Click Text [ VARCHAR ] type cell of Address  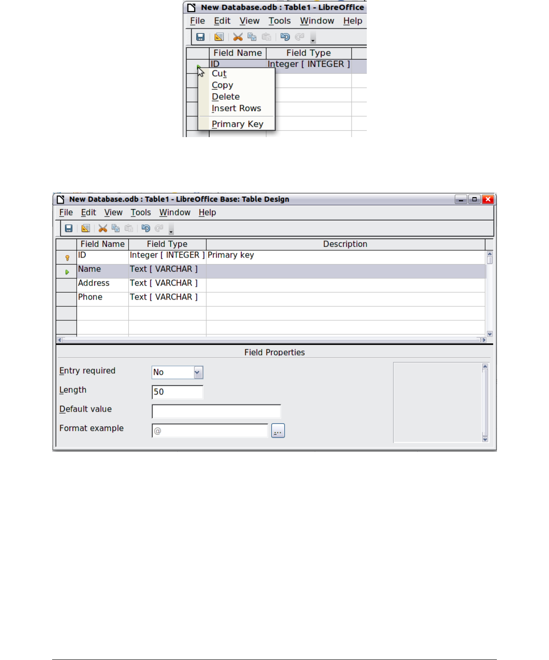[x=167, y=285]
